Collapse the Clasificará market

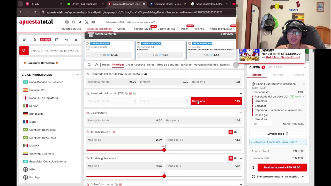pyautogui.click(x=241, y=113)
